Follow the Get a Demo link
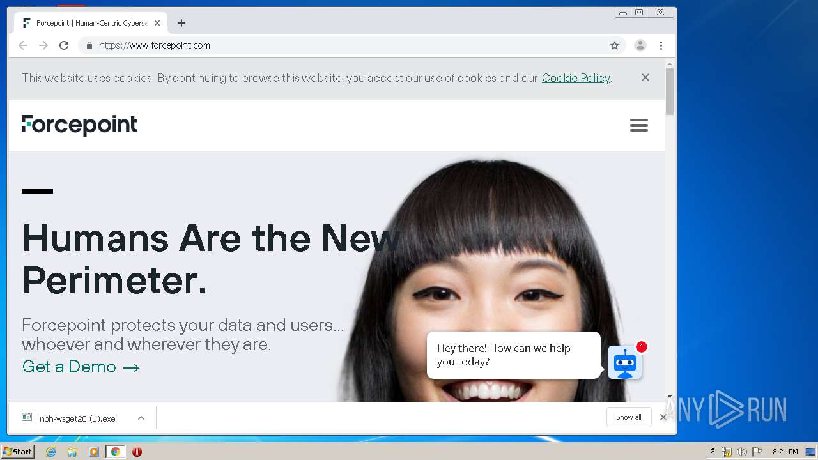Screen dimensions: 818x460 [81, 367]
